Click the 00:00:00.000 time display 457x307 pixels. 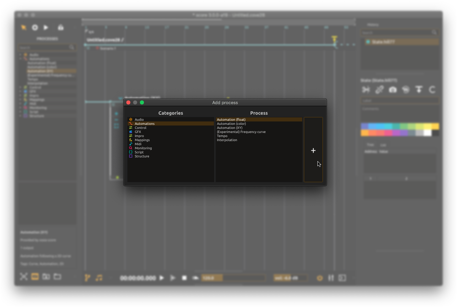pyautogui.click(x=138, y=278)
